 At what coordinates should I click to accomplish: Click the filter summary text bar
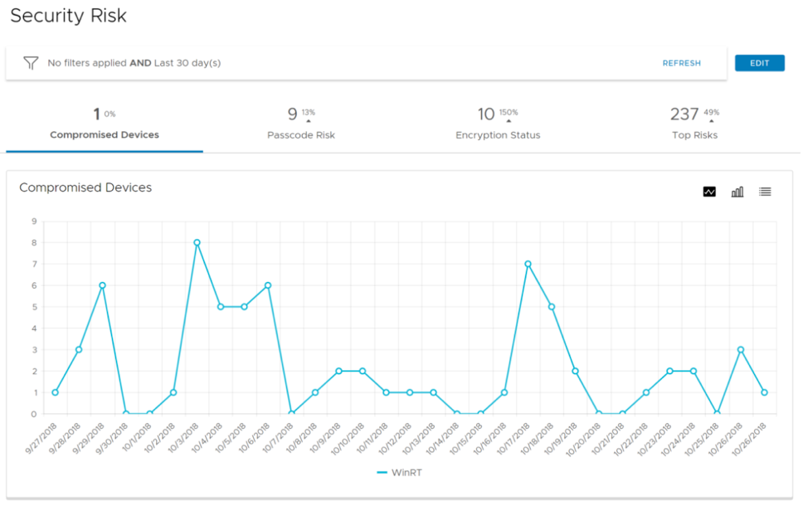click(x=134, y=63)
